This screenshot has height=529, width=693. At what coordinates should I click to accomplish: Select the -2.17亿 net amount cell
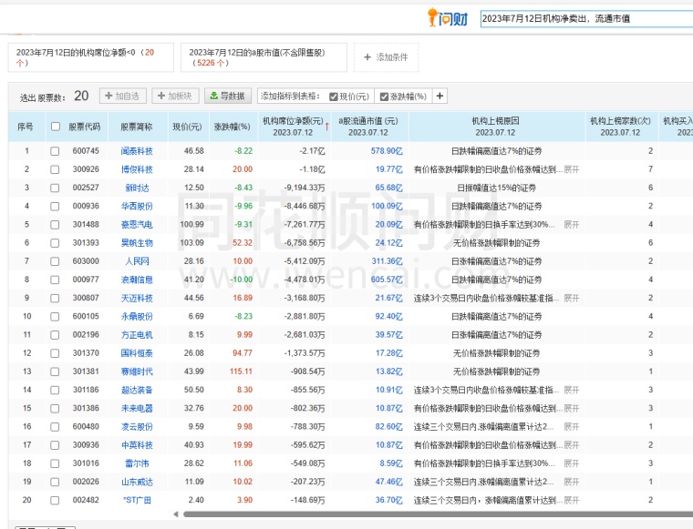point(313,151)
